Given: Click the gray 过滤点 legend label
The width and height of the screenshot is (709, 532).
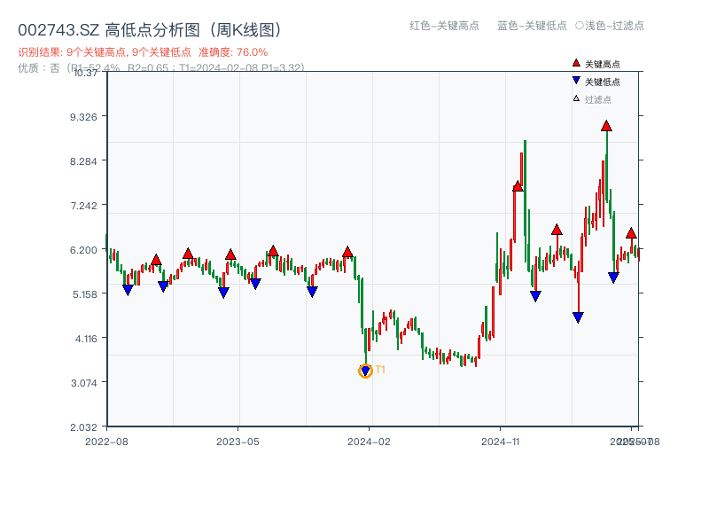Looking at the screenshot, I should 597,99.
